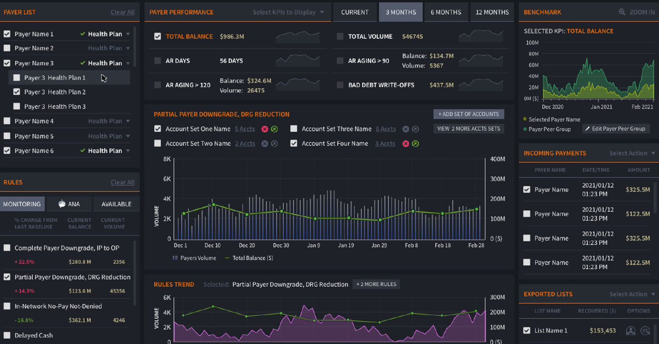659x344 pixels.
Task: Select the Monitoring rules tab
Action: (x=22, y=204)
